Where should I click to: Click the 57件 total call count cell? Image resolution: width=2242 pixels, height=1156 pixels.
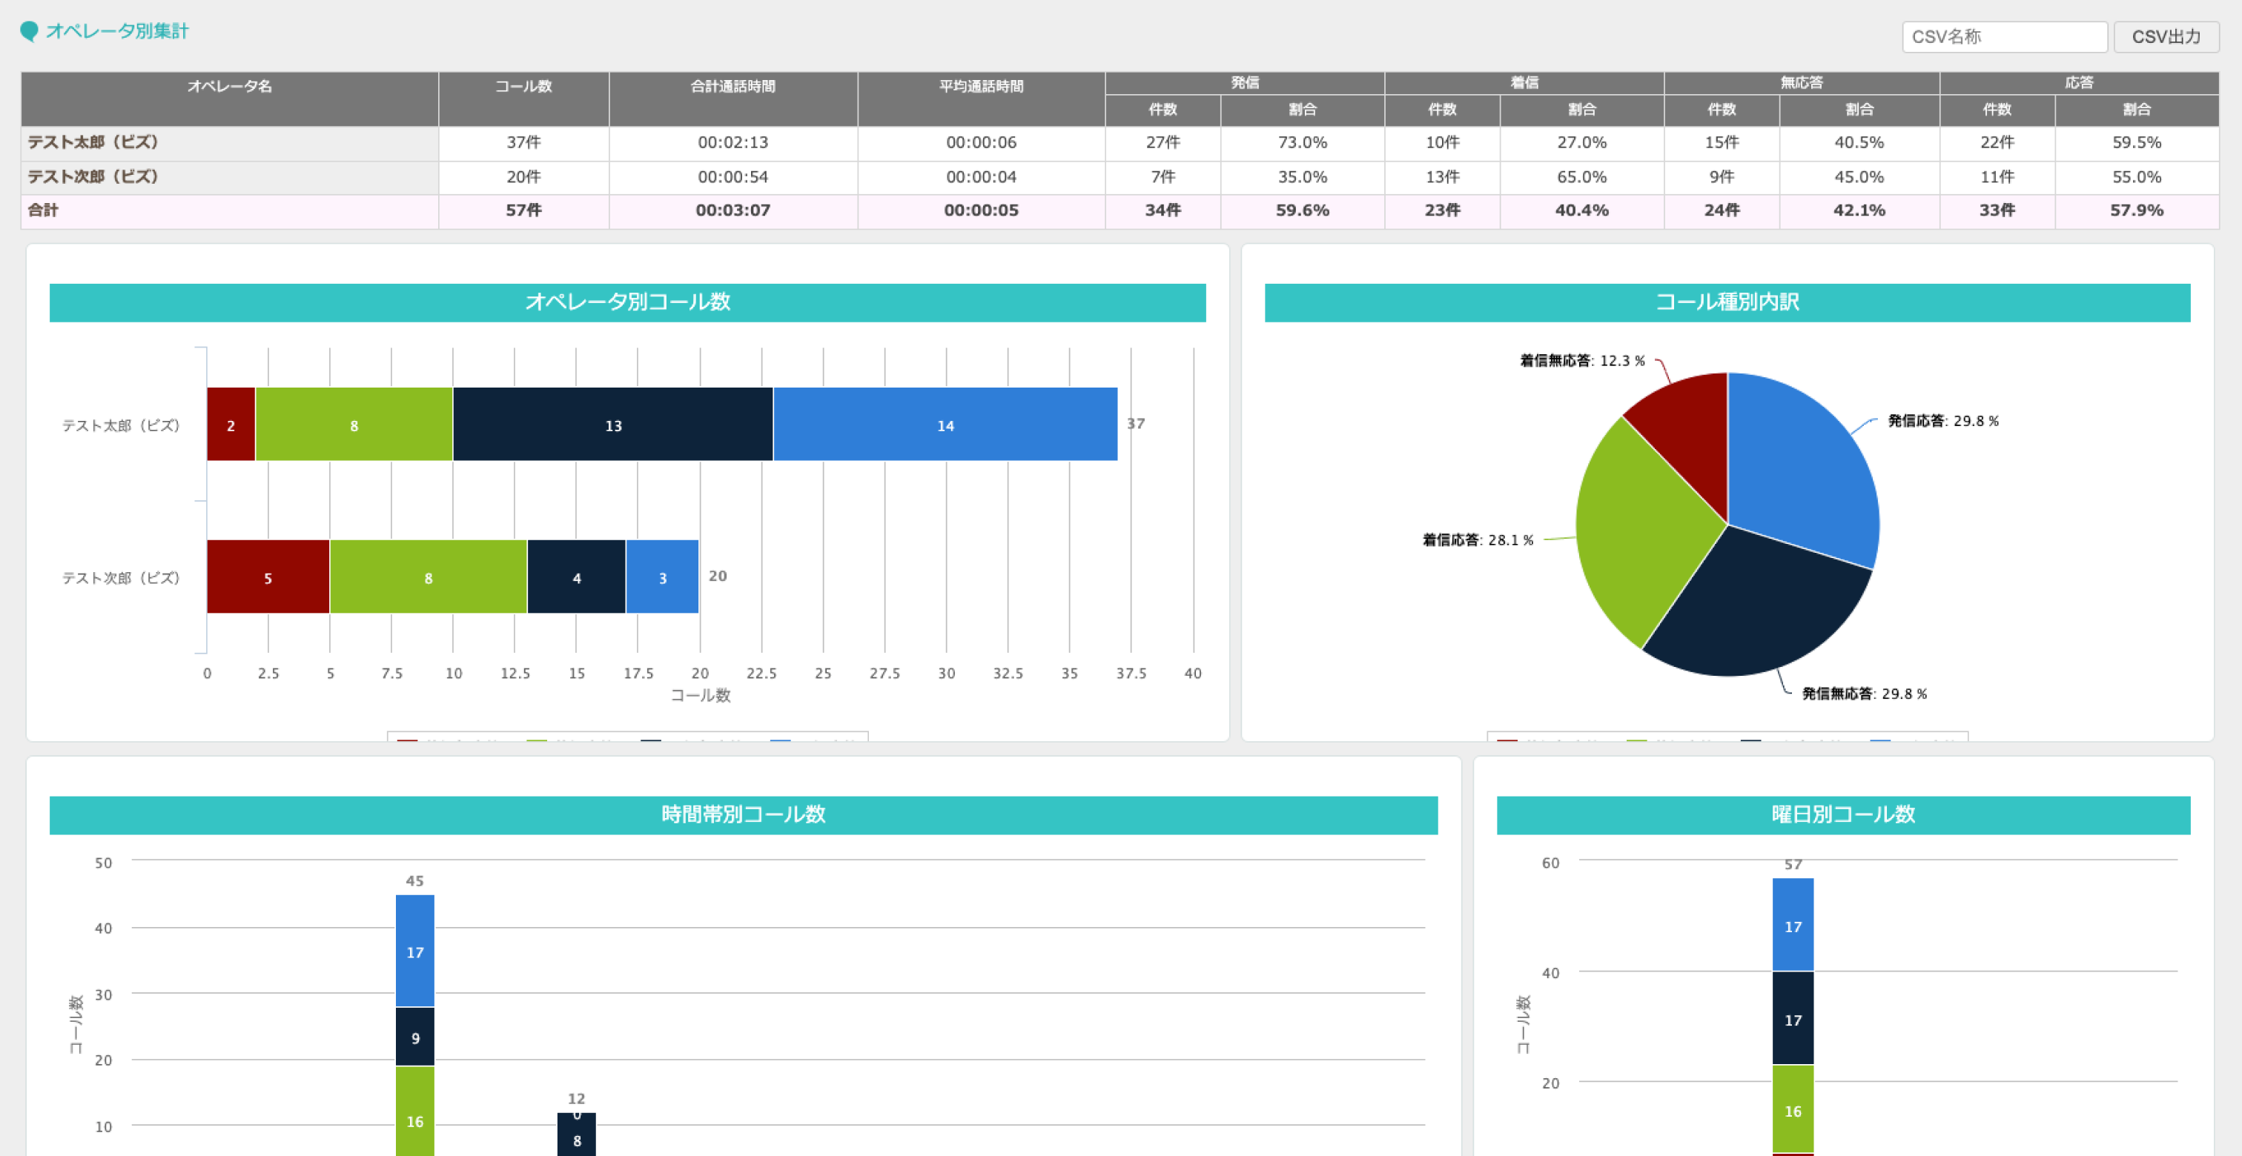(524, 210)
